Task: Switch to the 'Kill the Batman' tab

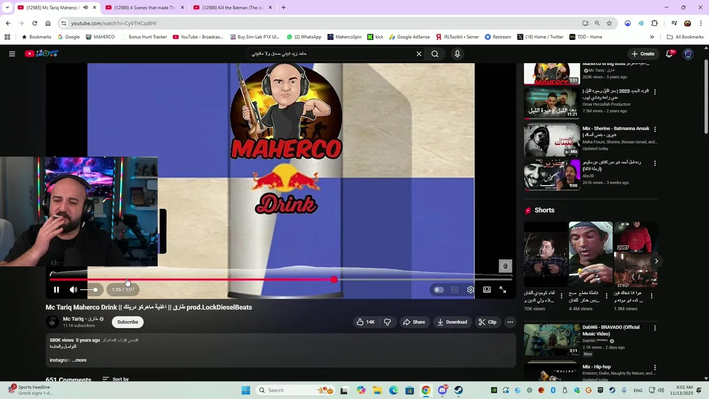Action: point(233,8)
